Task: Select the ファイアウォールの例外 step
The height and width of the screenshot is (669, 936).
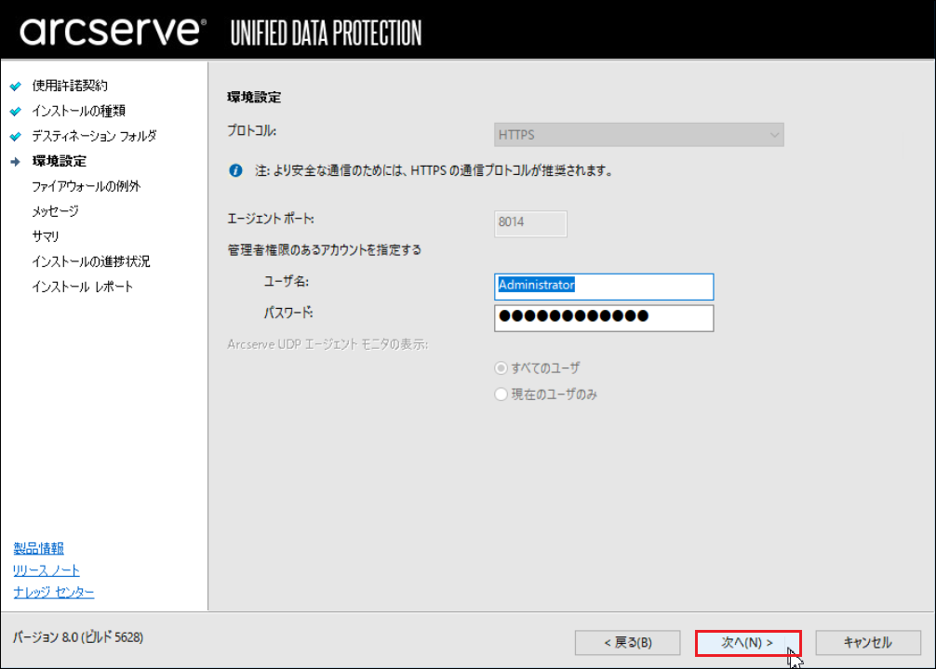Action: [86, 186]
